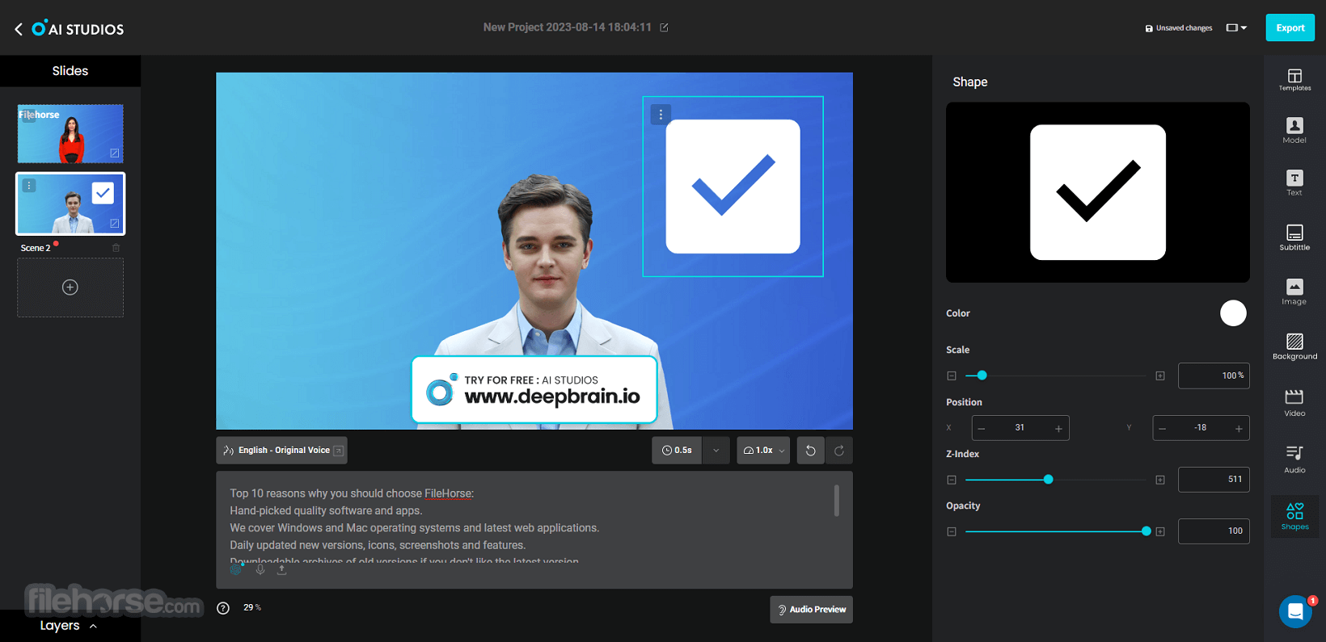Click the Z-Index value field
The width and height of the screenshot is (1326, 642).
[x=1214, y=480]
